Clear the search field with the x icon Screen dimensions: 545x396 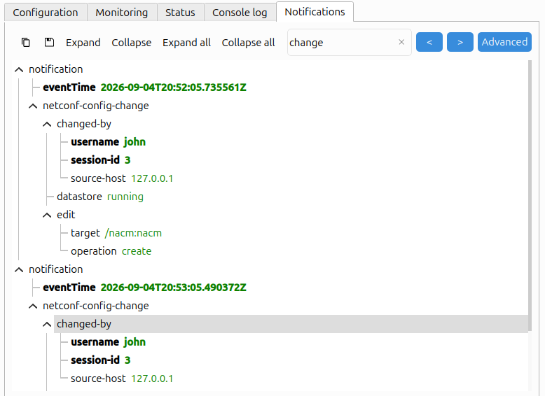[401, 42]
